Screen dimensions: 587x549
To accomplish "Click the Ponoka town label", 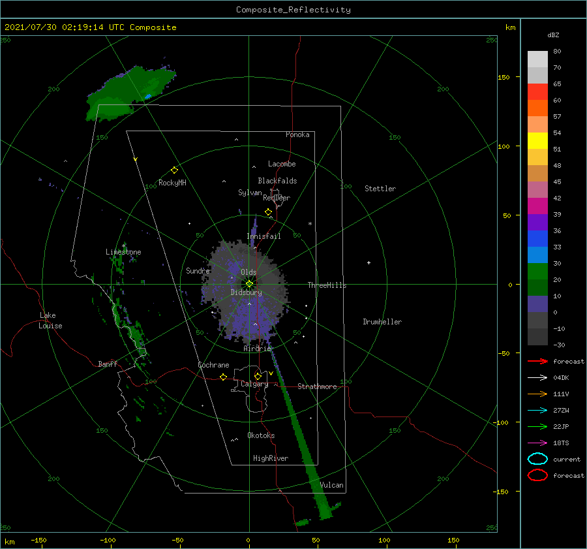I will [x=297, y=134].
